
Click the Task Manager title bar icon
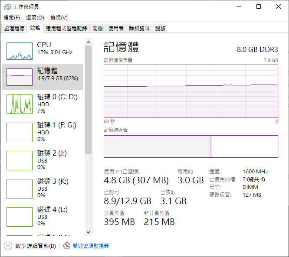(x=7, y=7)
